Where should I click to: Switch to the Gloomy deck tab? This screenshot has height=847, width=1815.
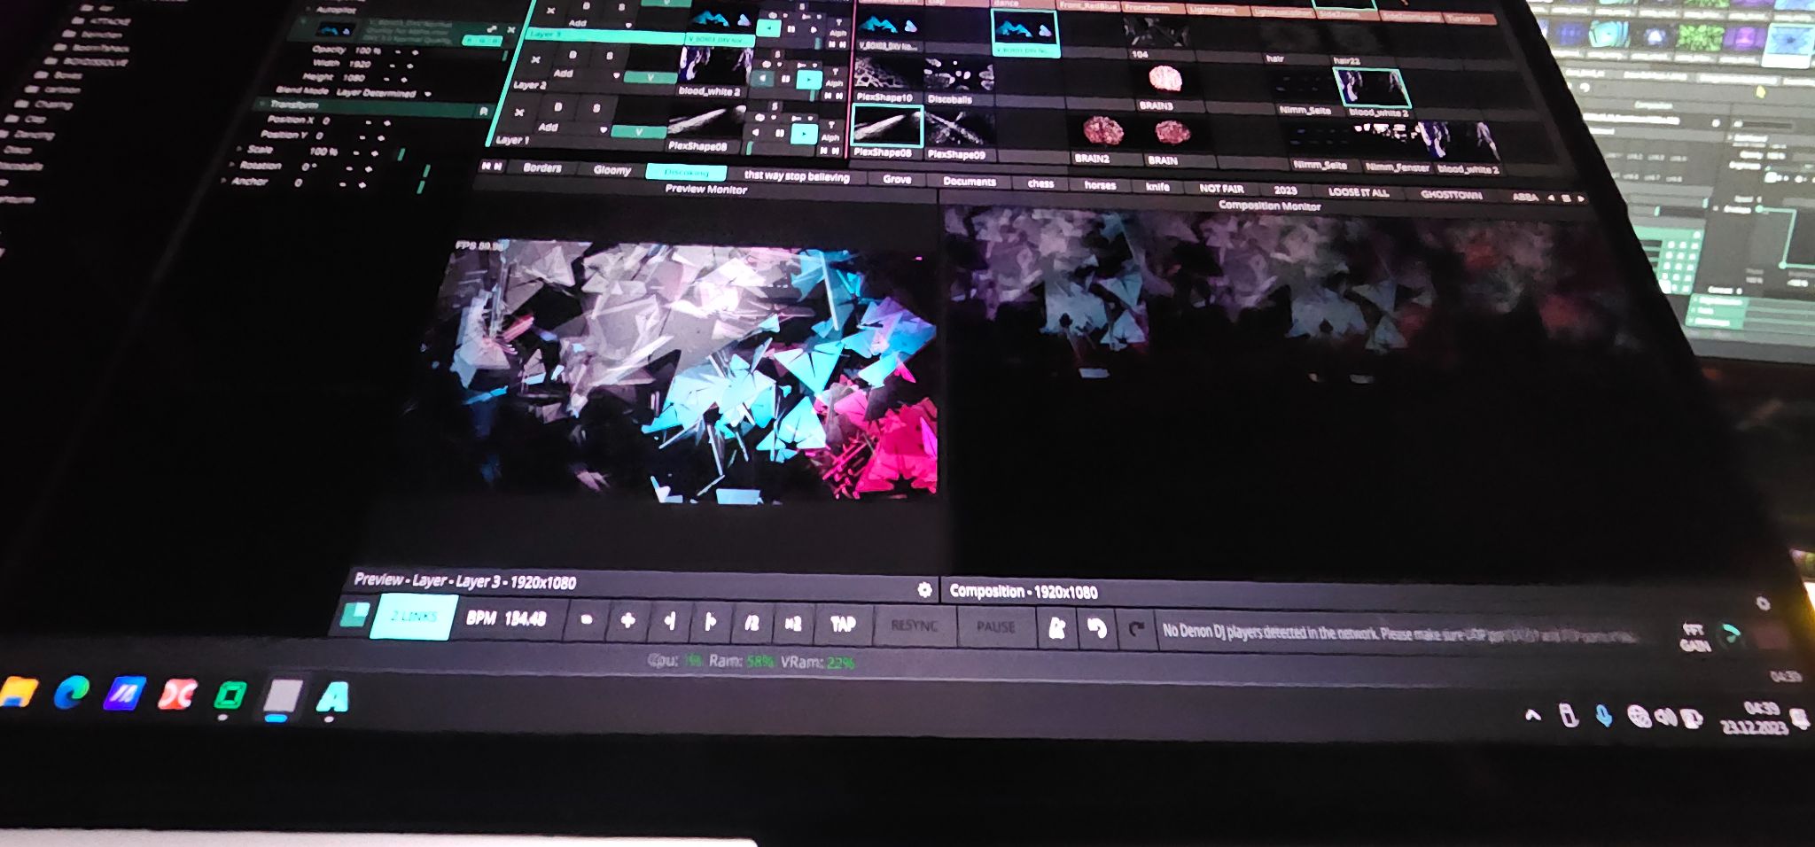point(611,169)
